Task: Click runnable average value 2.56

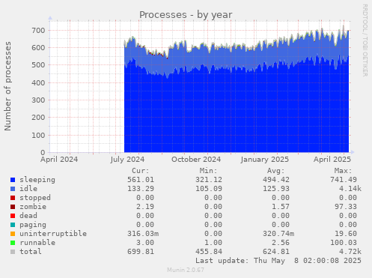Action: click(x=281, y=243)
